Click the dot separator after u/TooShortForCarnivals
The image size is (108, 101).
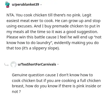point(58,64)
